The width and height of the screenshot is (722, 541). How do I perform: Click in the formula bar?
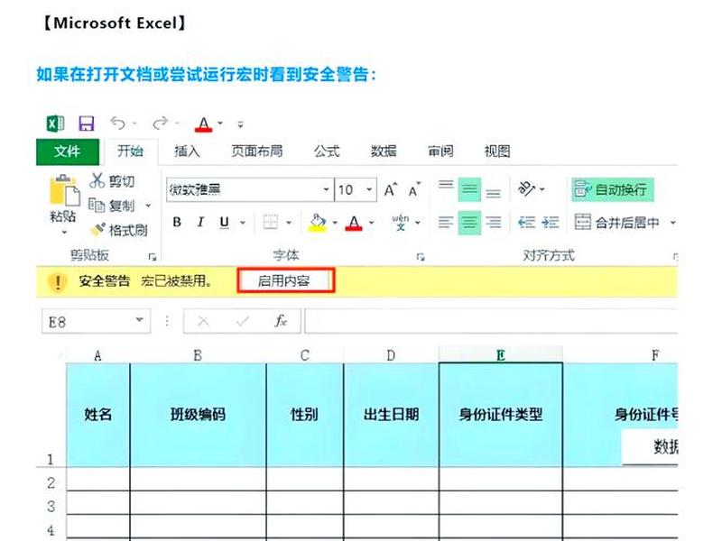pyautogui.click(x=491, y=321)
